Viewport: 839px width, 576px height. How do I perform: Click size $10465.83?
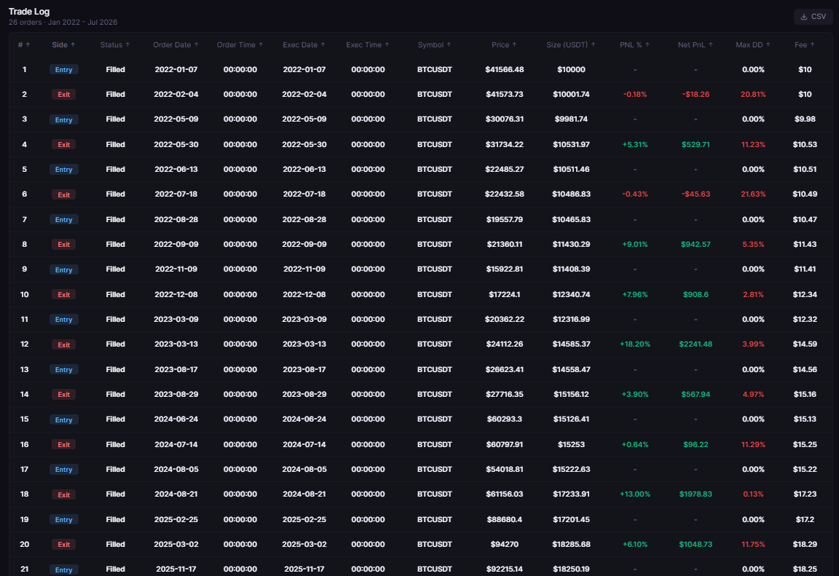click(572, 219)
